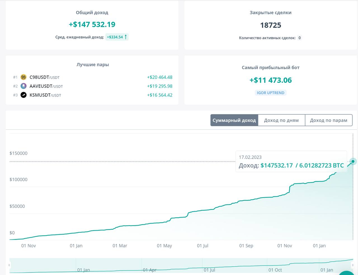This screenshot has height=275, width=358.
Task: Open the Доход по парам tab
Action: click(329, 120)
